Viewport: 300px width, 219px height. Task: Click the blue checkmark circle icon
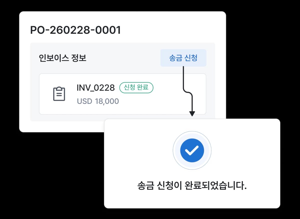(192, 150)
